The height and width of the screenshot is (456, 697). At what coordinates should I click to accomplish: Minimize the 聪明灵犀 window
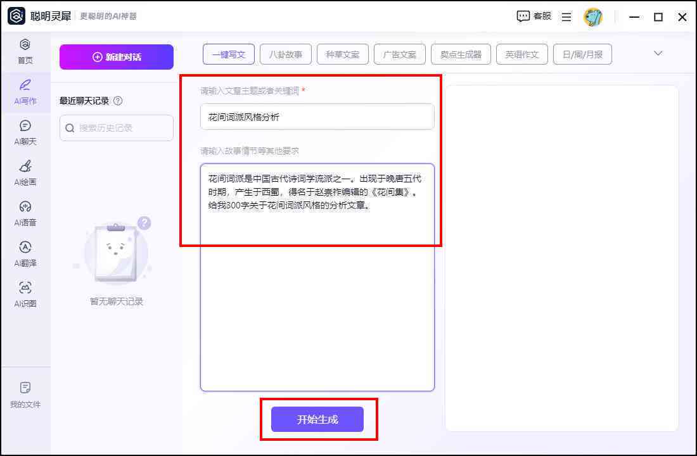pyautogui.click(x=634, y=17)
